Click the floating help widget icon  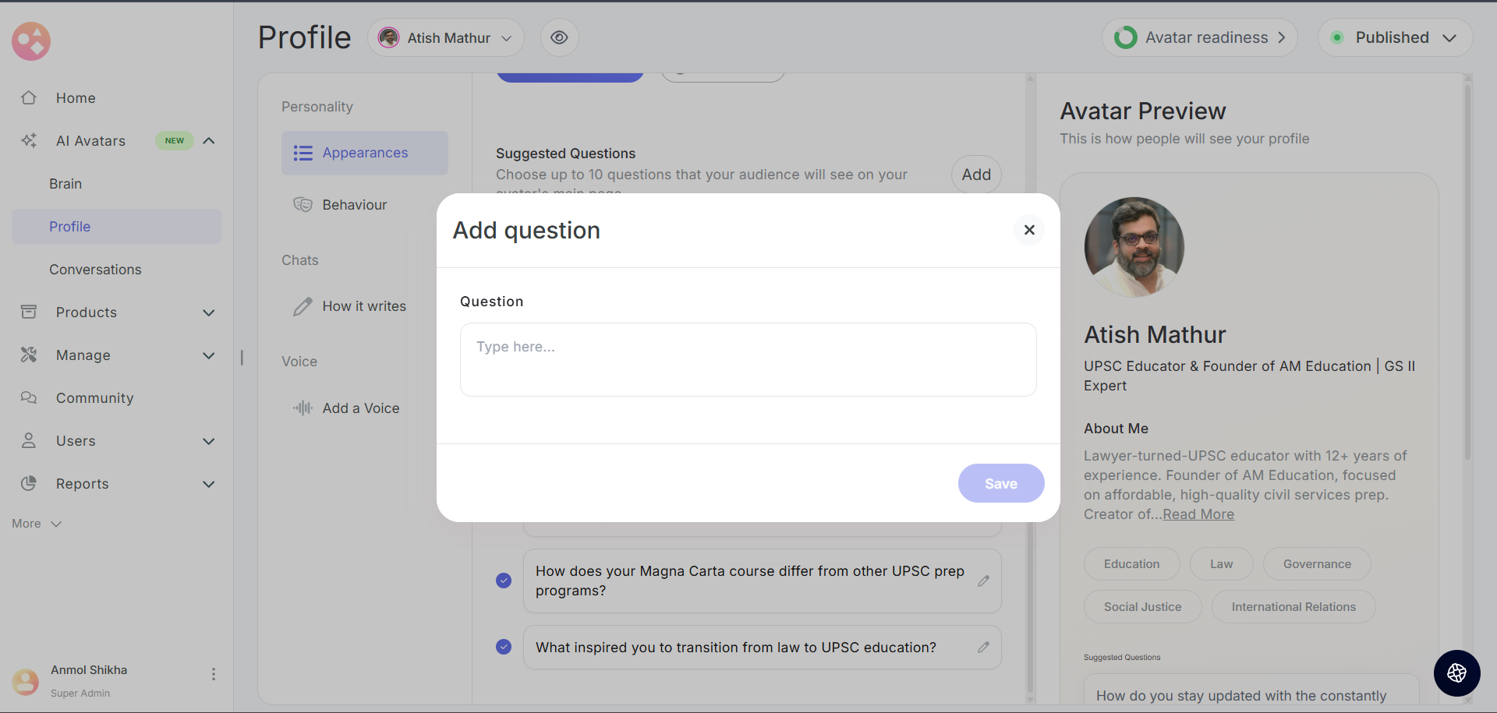1456,673
